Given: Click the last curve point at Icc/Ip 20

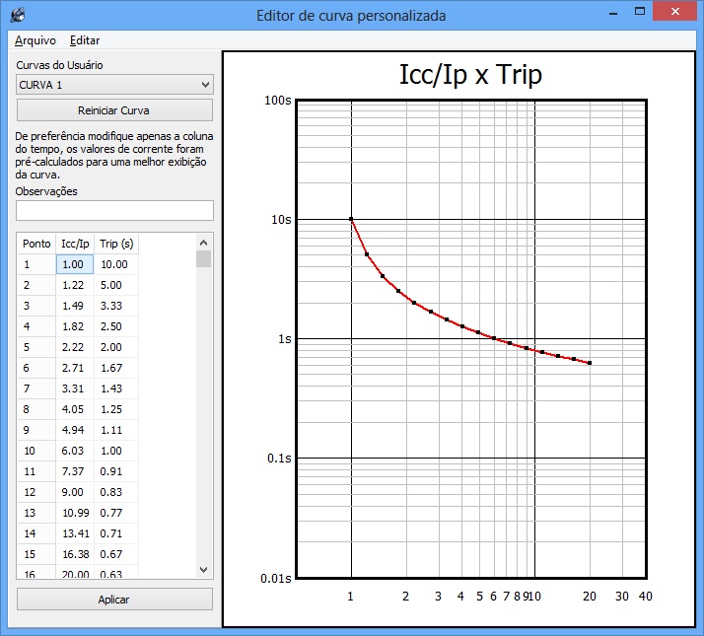Looking at the screenshot, I should tap(590, 363).
